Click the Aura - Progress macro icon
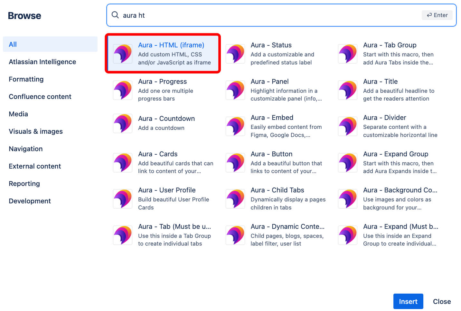Image resolution: width=461 pixels, height=311 pixels. [122, 90]
